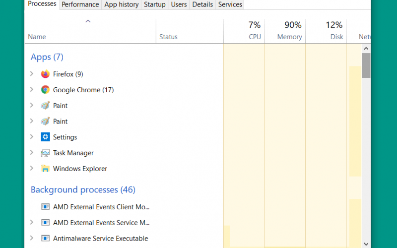Click the vertical scrollbar thumb
The width and height of the screenshot is (397, 248).
tap(366, 65)
